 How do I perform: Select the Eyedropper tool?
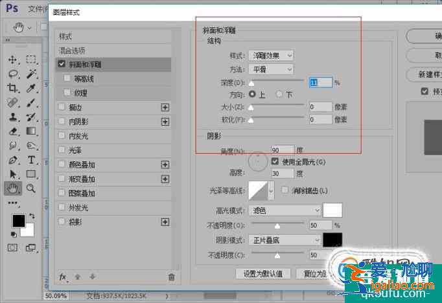[31, 88]
